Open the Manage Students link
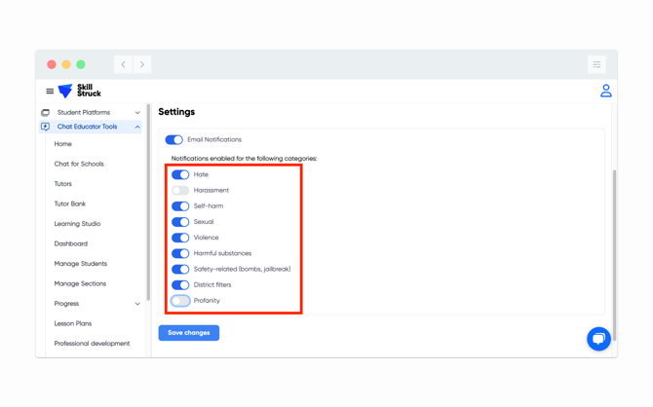The height and width of the screenshot is (407, 653). [81, 264]
